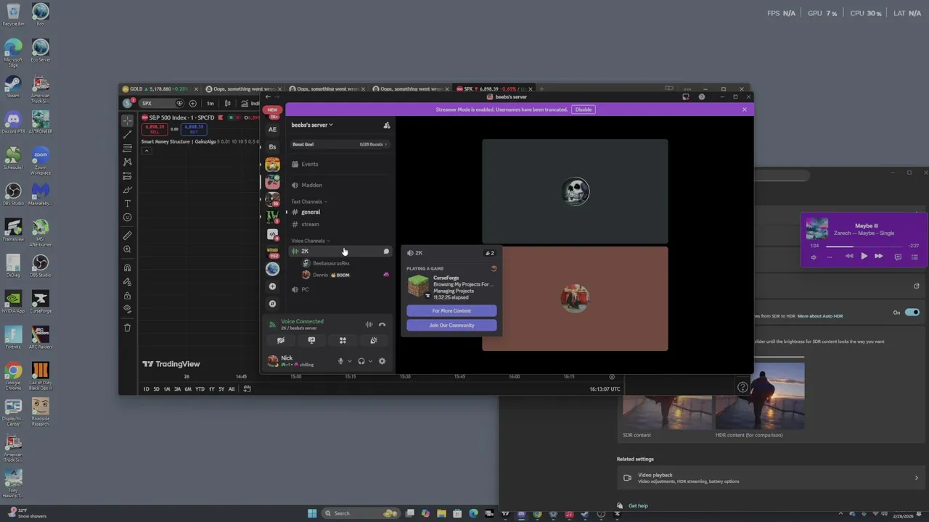Open the Boost Goal progress bar
This screenshot has height=522, width=929.
(x=340, y=144)
